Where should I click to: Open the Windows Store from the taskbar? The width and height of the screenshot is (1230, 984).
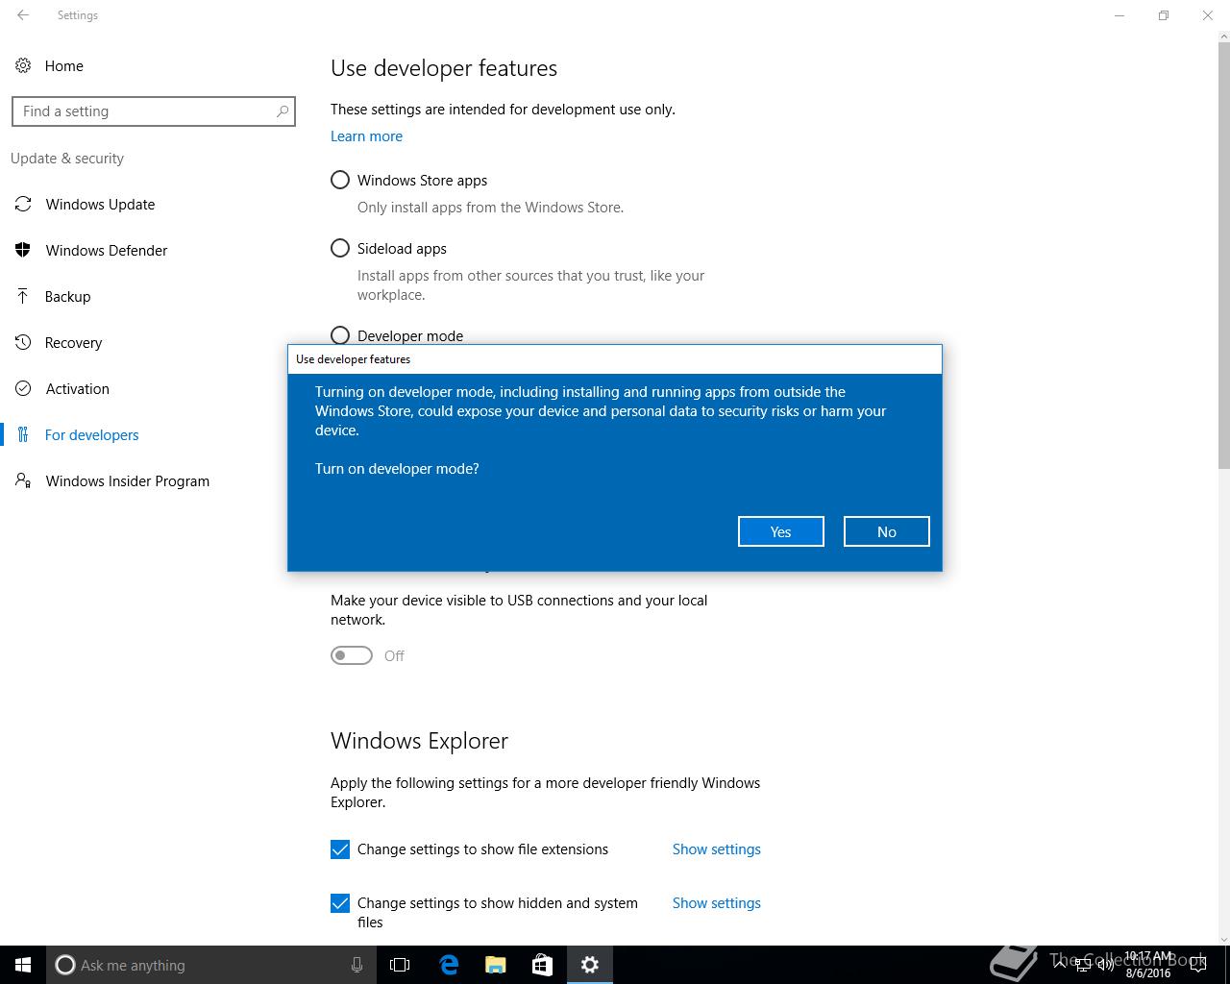click(x=543, y=965)
